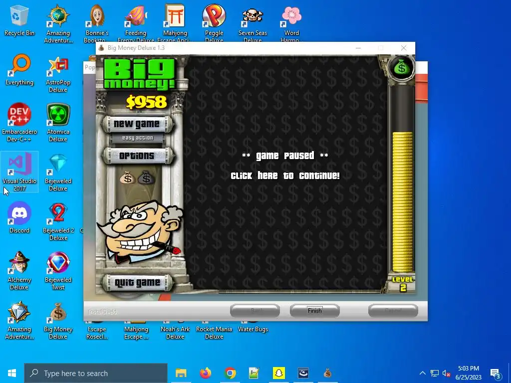511x383 pixels.
Task: Click the easy action mode label
Action: (x=137, y=138)
